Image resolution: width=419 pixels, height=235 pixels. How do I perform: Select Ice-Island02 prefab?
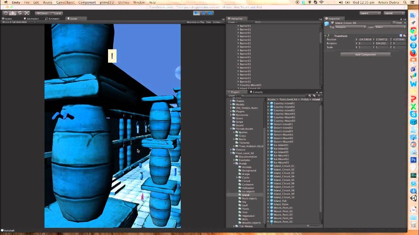point(281,149)
